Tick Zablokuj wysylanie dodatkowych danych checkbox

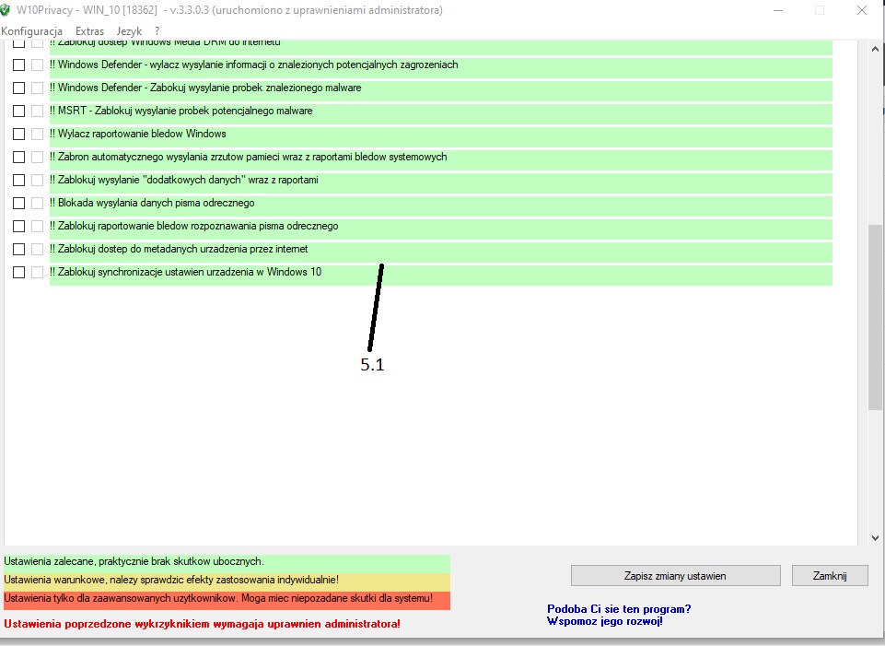(18, 180)
